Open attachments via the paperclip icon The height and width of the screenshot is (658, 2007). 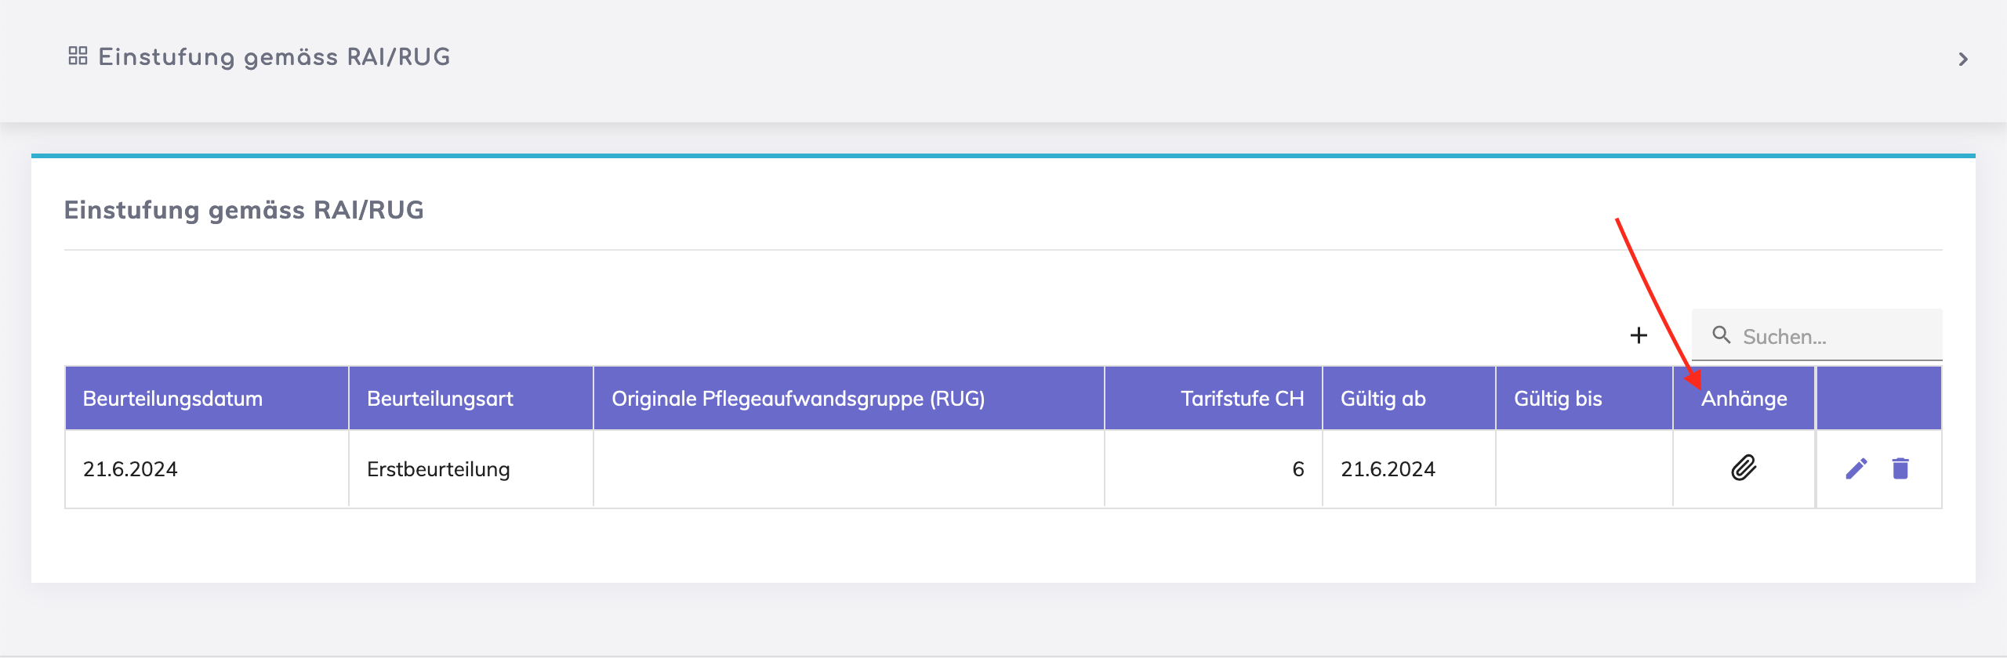coord(1744,468)
